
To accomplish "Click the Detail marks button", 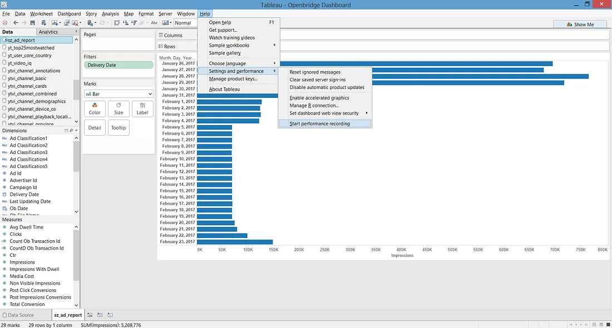I will point(95,127).
